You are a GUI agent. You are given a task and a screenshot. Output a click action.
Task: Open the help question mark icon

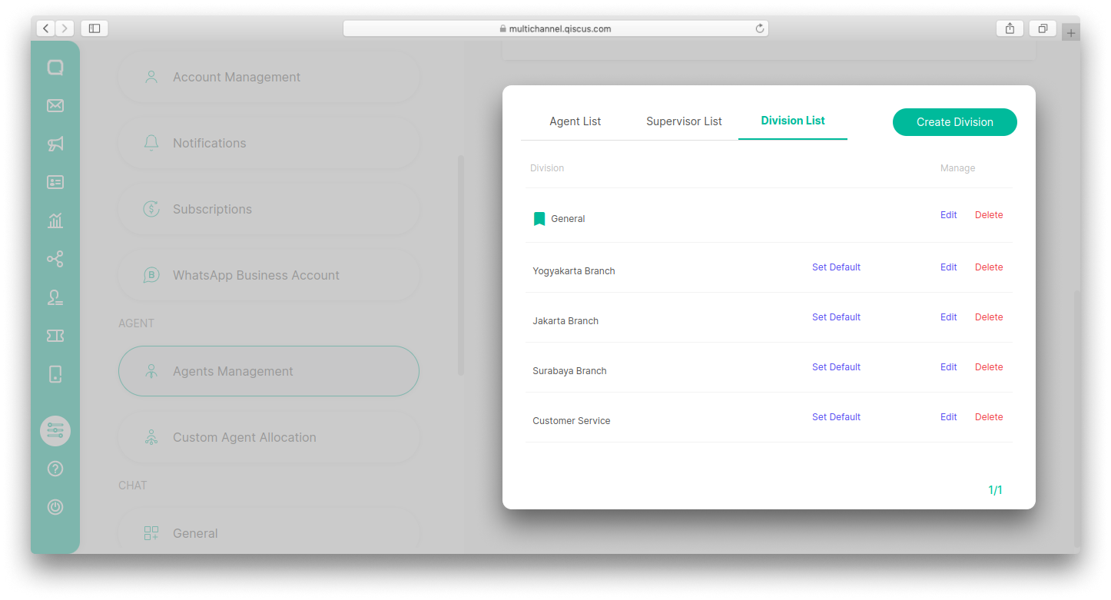[x=55, y=469]
